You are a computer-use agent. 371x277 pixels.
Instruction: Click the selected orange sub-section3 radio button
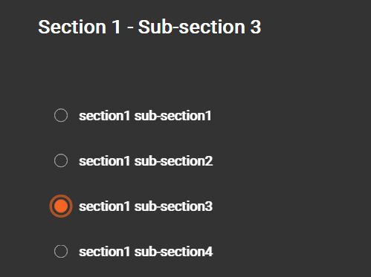61,206
